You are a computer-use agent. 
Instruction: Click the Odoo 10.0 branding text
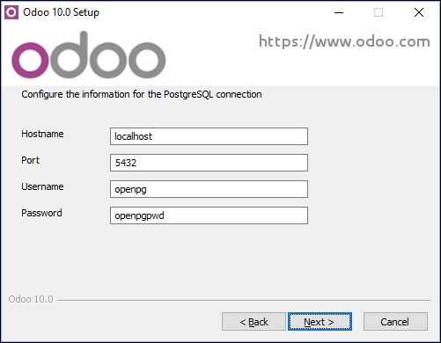31,299
